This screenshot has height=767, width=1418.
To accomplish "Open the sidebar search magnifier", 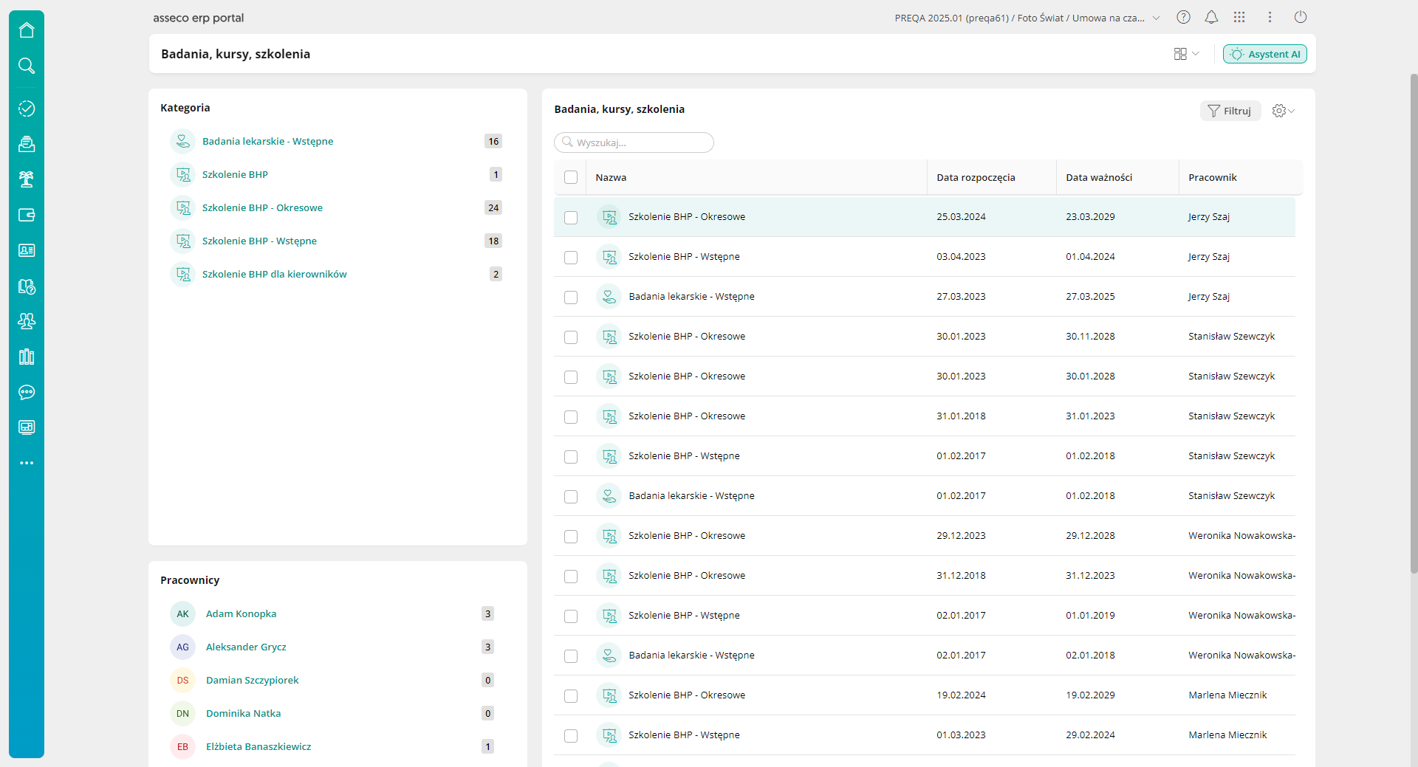I will pyautogui.click(x=27, y=66).
